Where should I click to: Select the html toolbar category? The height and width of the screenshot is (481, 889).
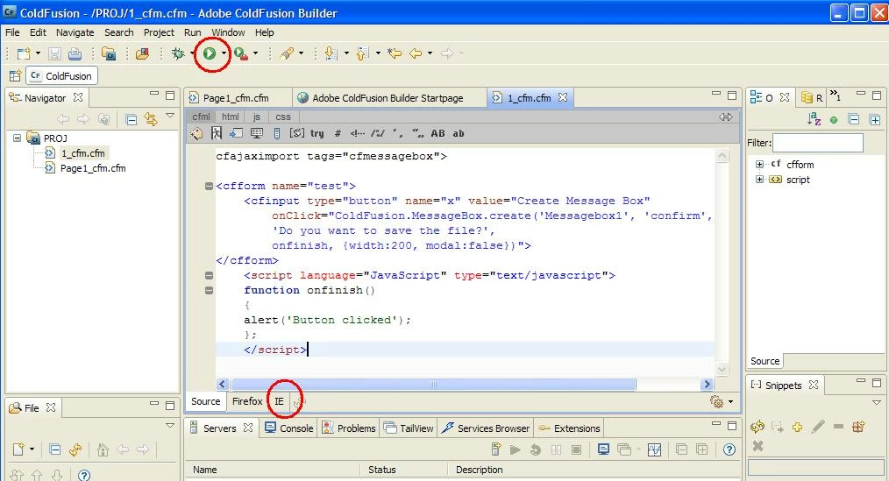(231, 117)
